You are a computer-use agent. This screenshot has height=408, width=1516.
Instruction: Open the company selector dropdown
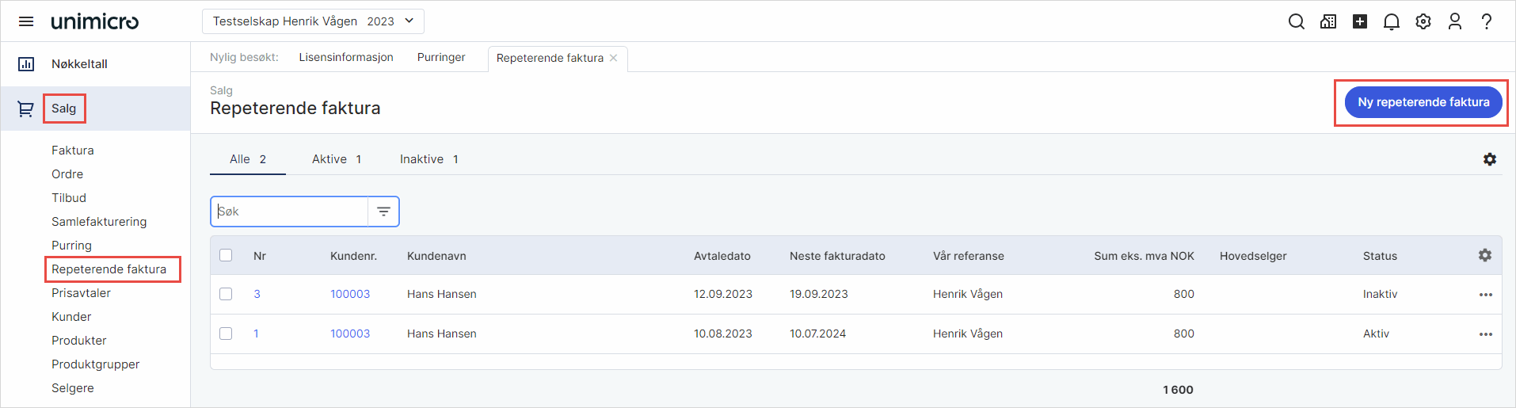[x=313, y=21]
